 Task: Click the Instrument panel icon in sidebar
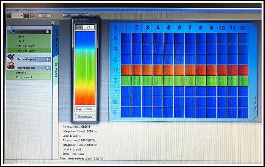tap(10, 30)
